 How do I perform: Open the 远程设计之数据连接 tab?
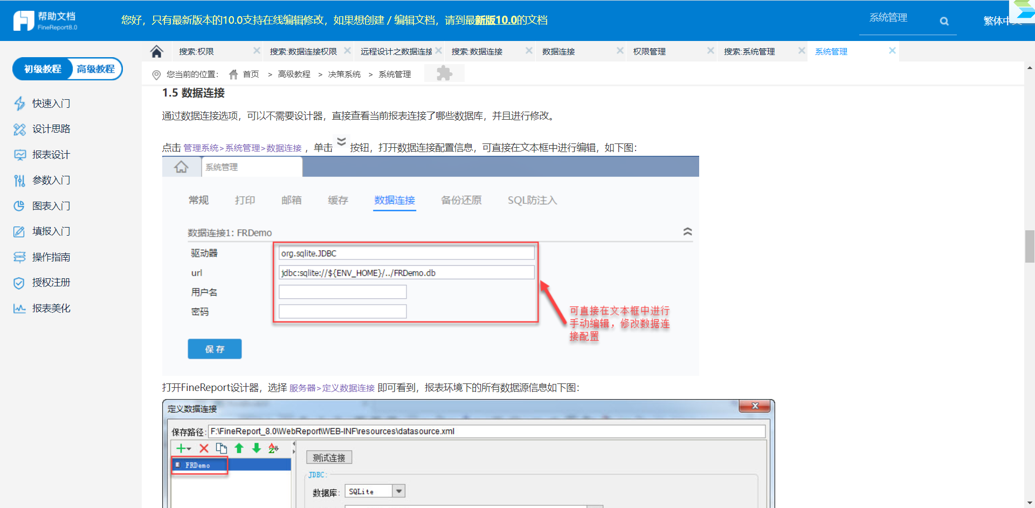[x=396, y=52]
